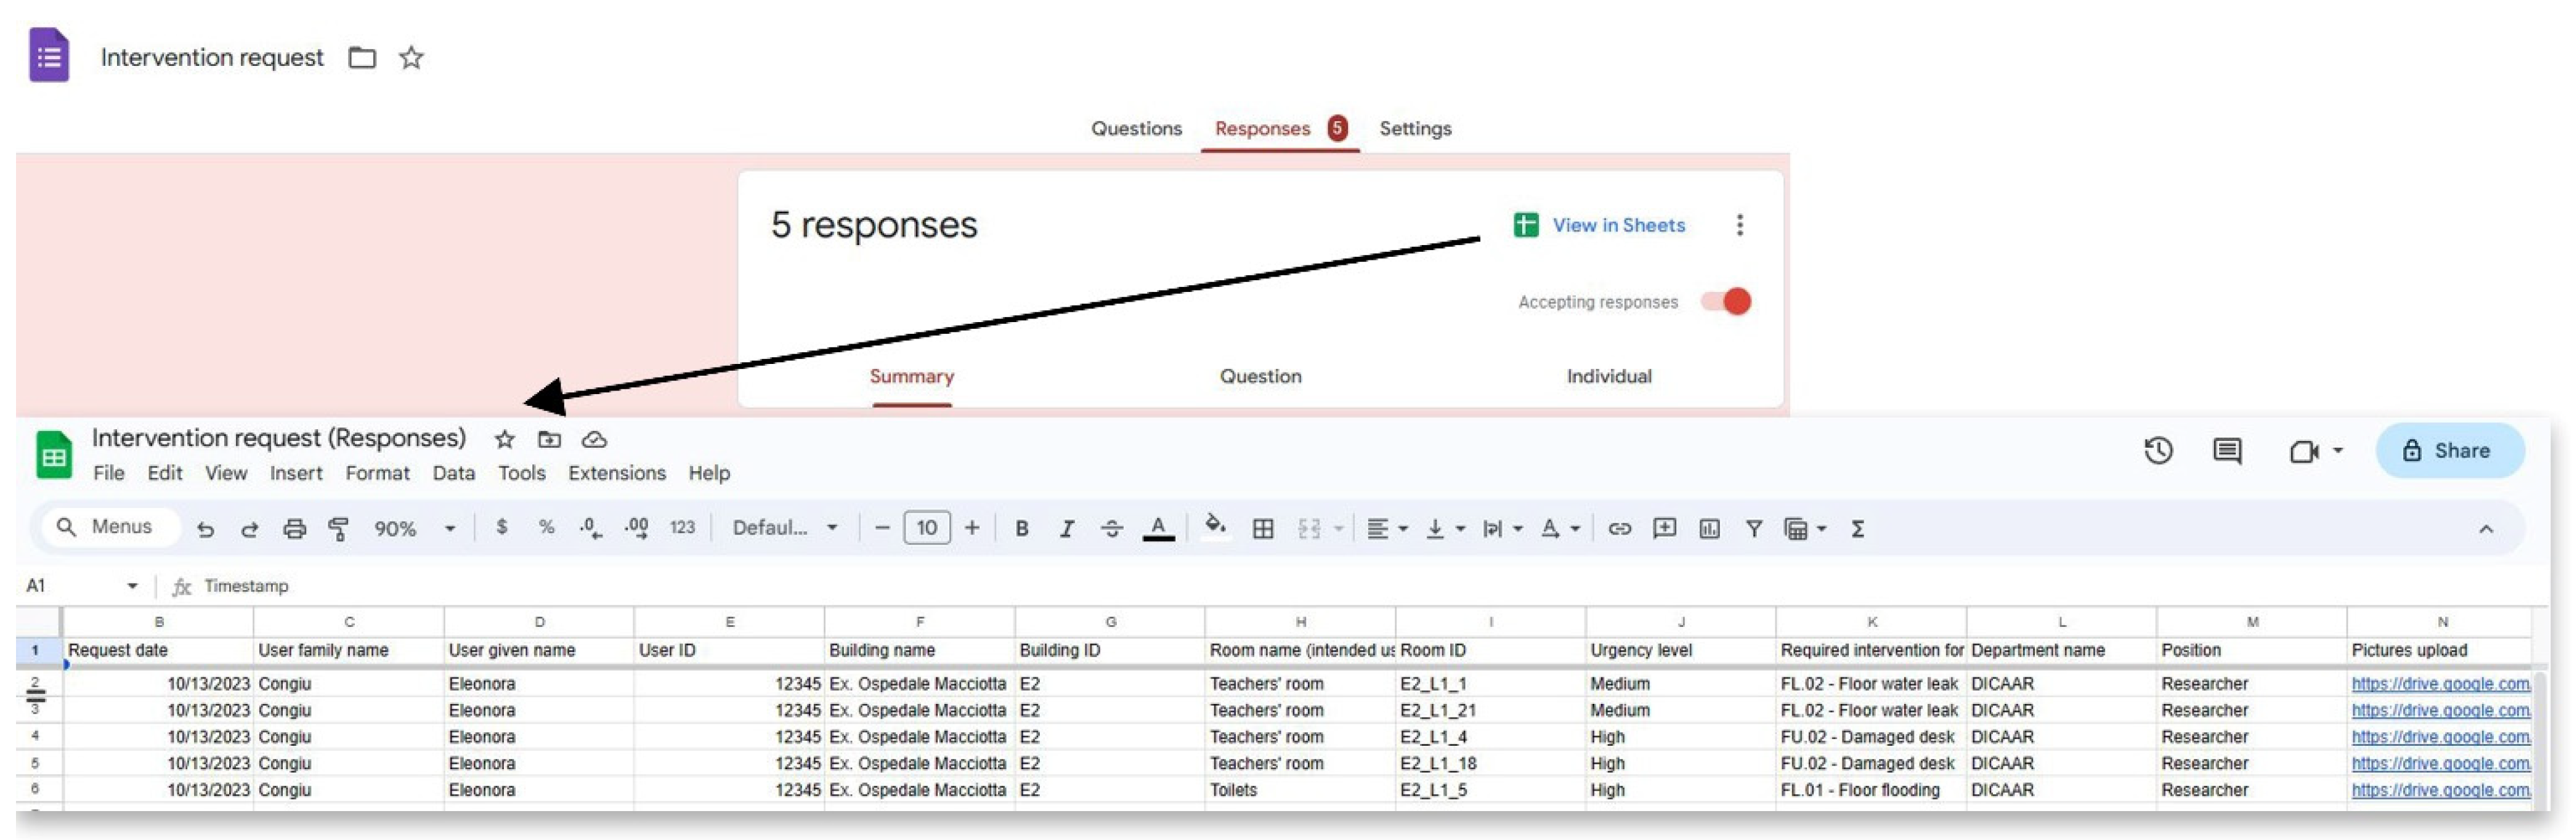The width and height of the screenshot is (2572, 840).
Task: Open version history clock icon
Action: [2157, 451]
